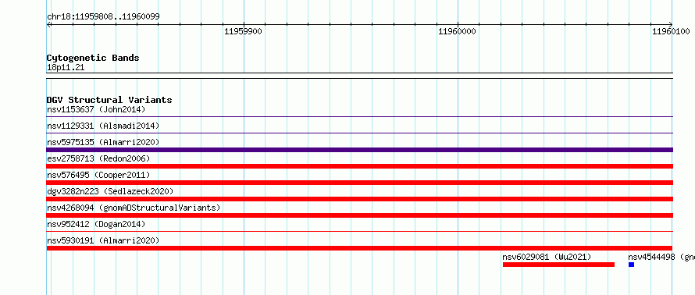Click the nsv5975135 (Almarri2020) label
The image size is (695, 295).
click(x=103, y=142)
